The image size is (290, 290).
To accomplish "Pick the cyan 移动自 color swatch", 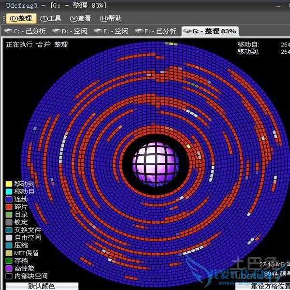I will pyautogui.click(x=9, y=191).
